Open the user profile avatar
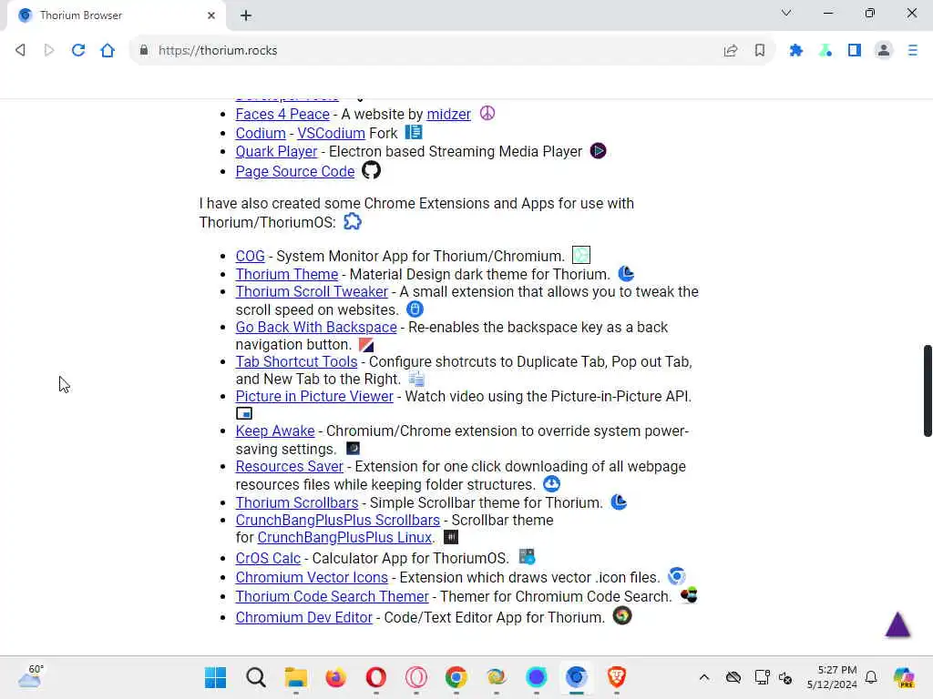This screenshot has height=699, width=933. click(884, 51)
